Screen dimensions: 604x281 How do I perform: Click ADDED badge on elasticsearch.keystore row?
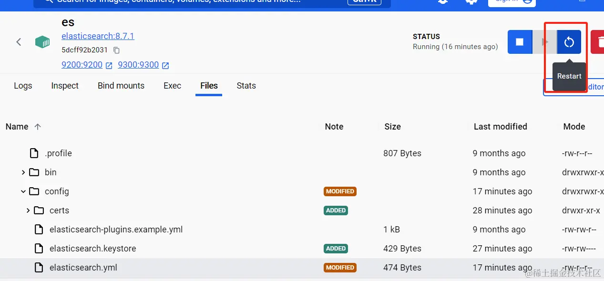click(x=336, y=249)
